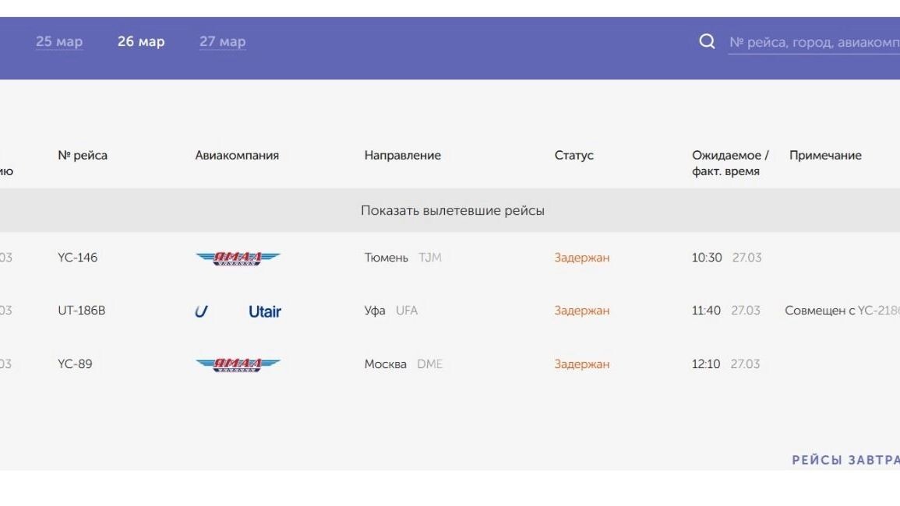Switch to the 25 мар date tab
This screenshot has width=900, height=506.
point(59,42)
